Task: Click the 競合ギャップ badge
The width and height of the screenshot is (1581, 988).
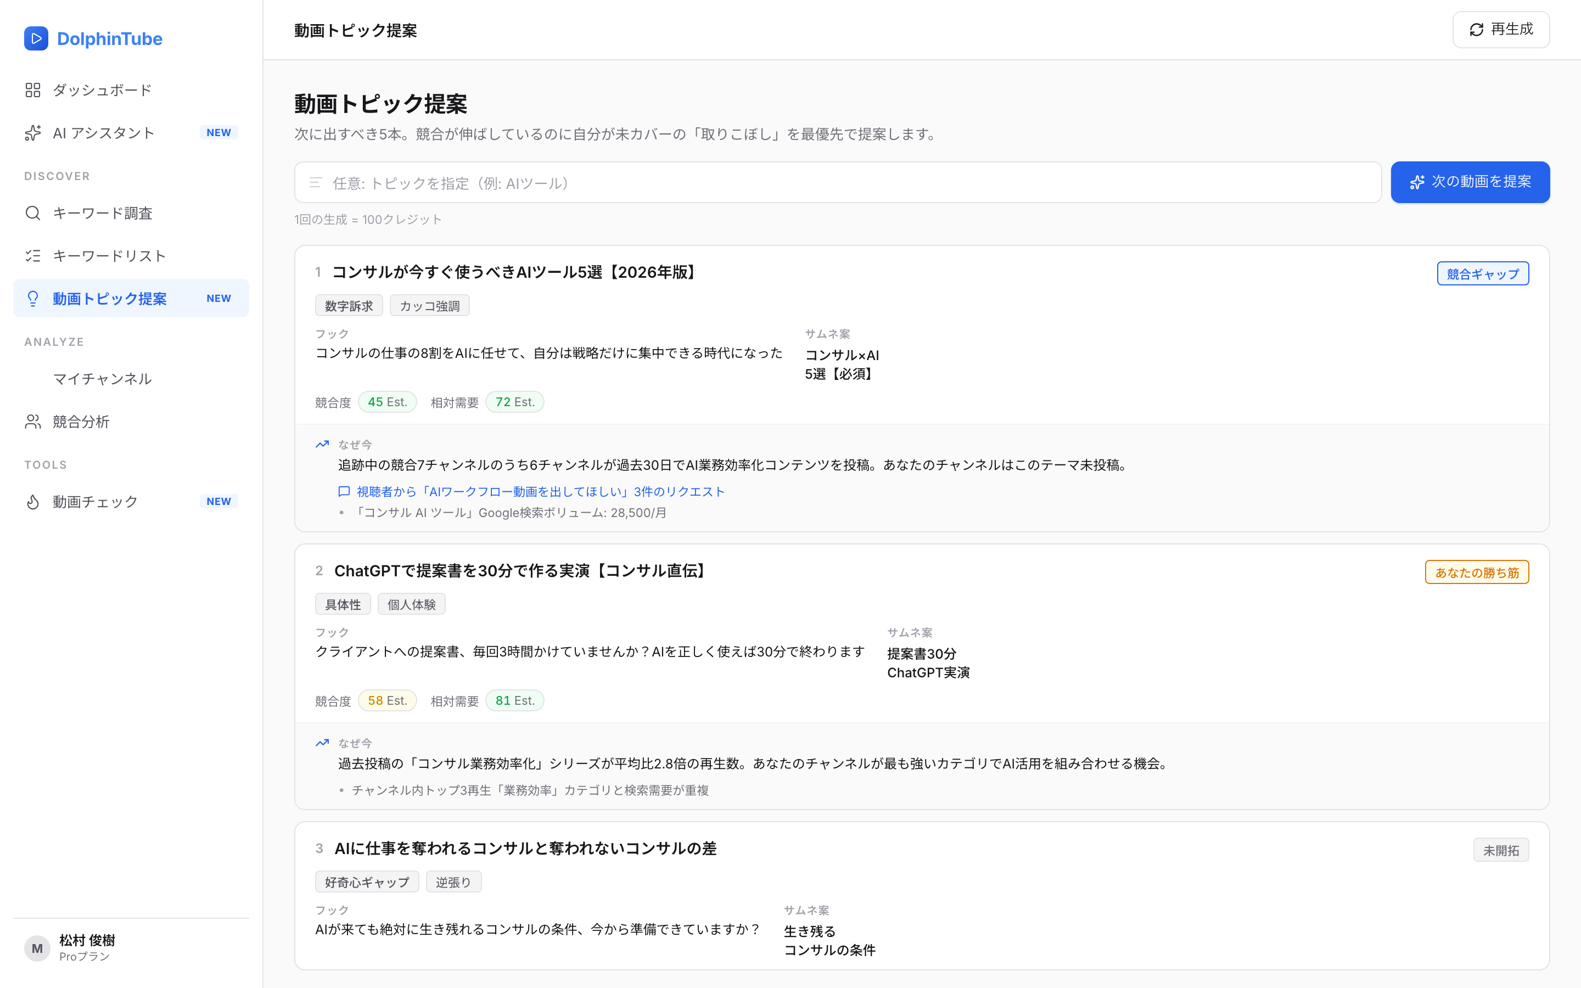Action: click(x=1483, y=274)
